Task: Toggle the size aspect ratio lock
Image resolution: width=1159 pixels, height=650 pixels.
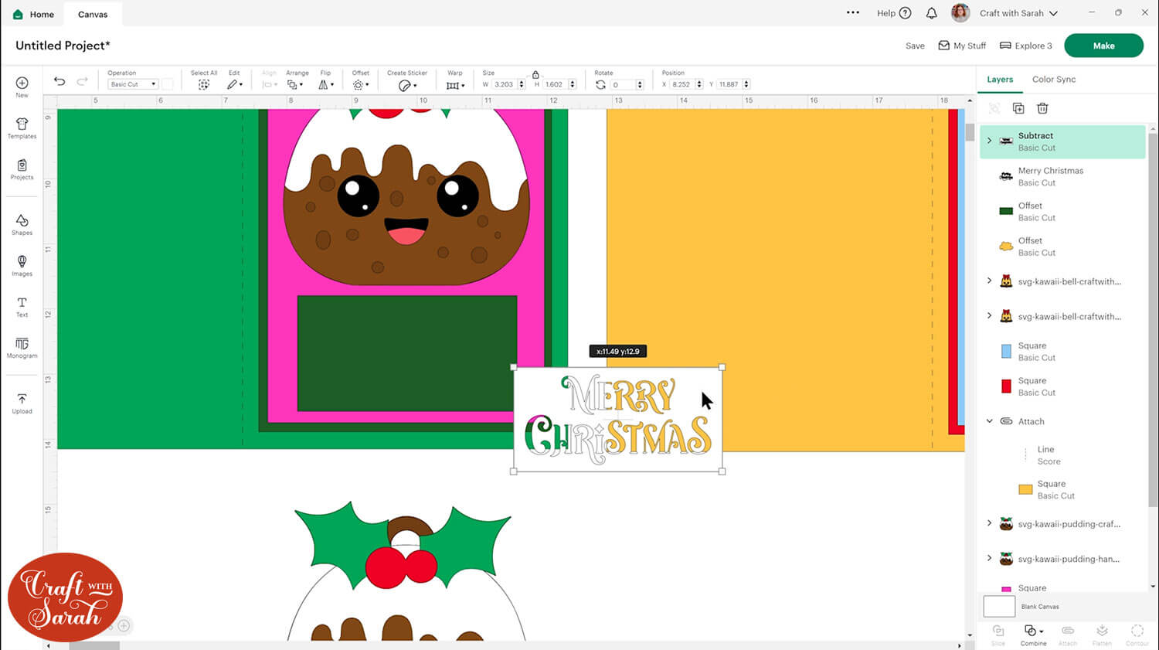Action: coord(535,74)
